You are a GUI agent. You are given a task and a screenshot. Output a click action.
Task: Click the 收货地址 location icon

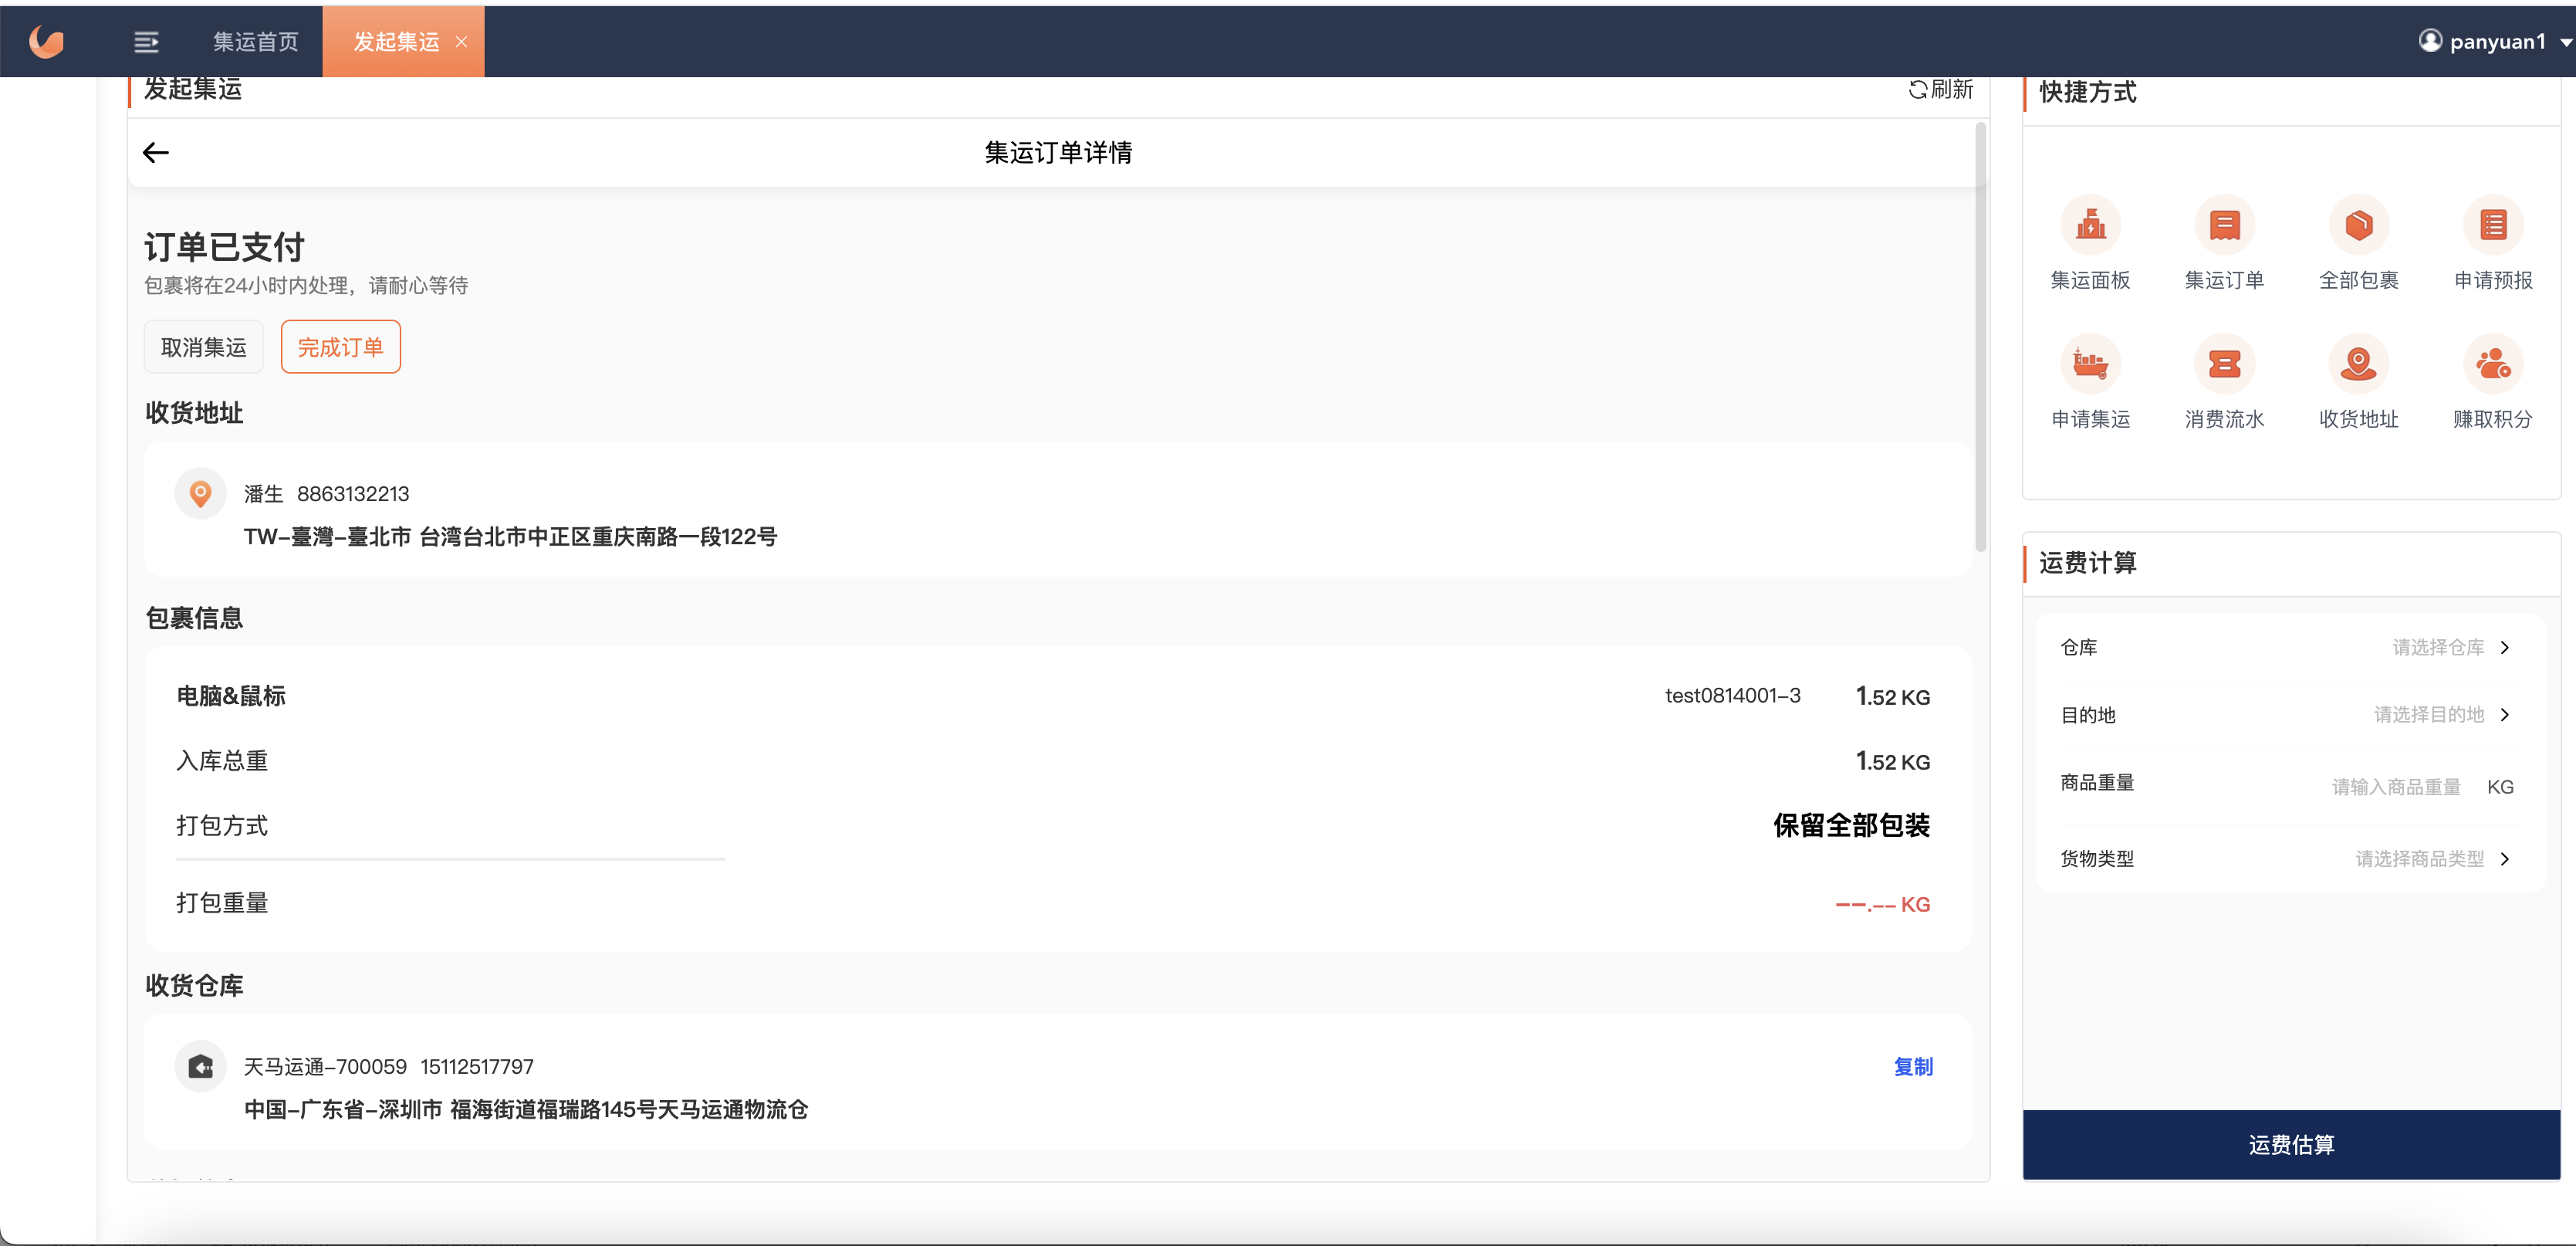click(2358, 364)
